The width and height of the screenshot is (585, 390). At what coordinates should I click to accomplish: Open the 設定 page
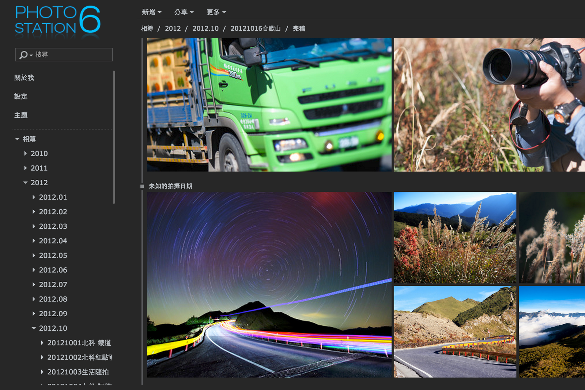[x=21, y=96]
